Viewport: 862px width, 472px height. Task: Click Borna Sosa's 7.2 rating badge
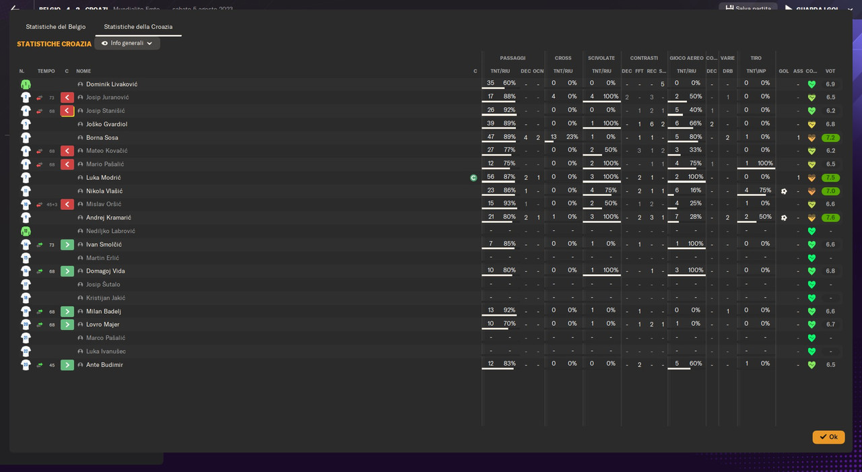(x=830, y=137)
